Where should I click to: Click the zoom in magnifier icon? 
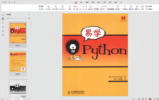point(86,6)
